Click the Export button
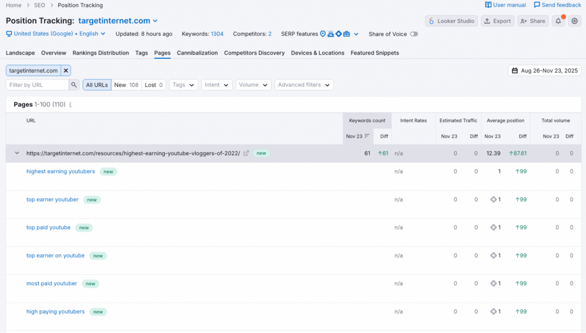The height and width of the screenshot is (333, 586). 498,21
